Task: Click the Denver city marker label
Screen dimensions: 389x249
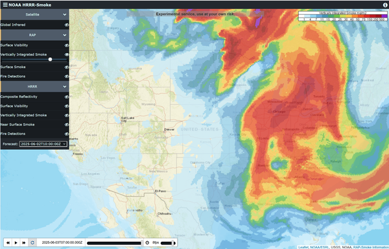Action: tap(169, 130)
